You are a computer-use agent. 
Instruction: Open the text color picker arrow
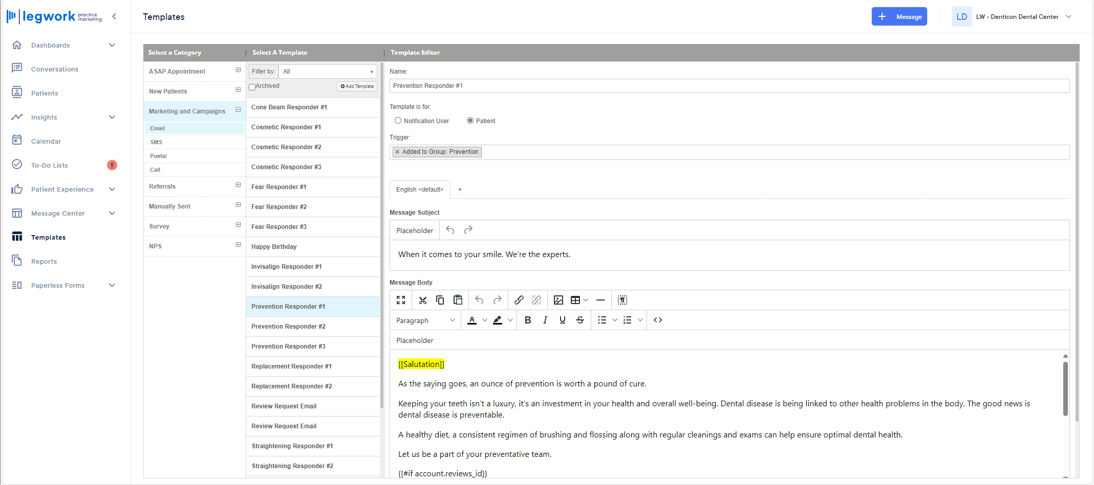click(484, 320)
